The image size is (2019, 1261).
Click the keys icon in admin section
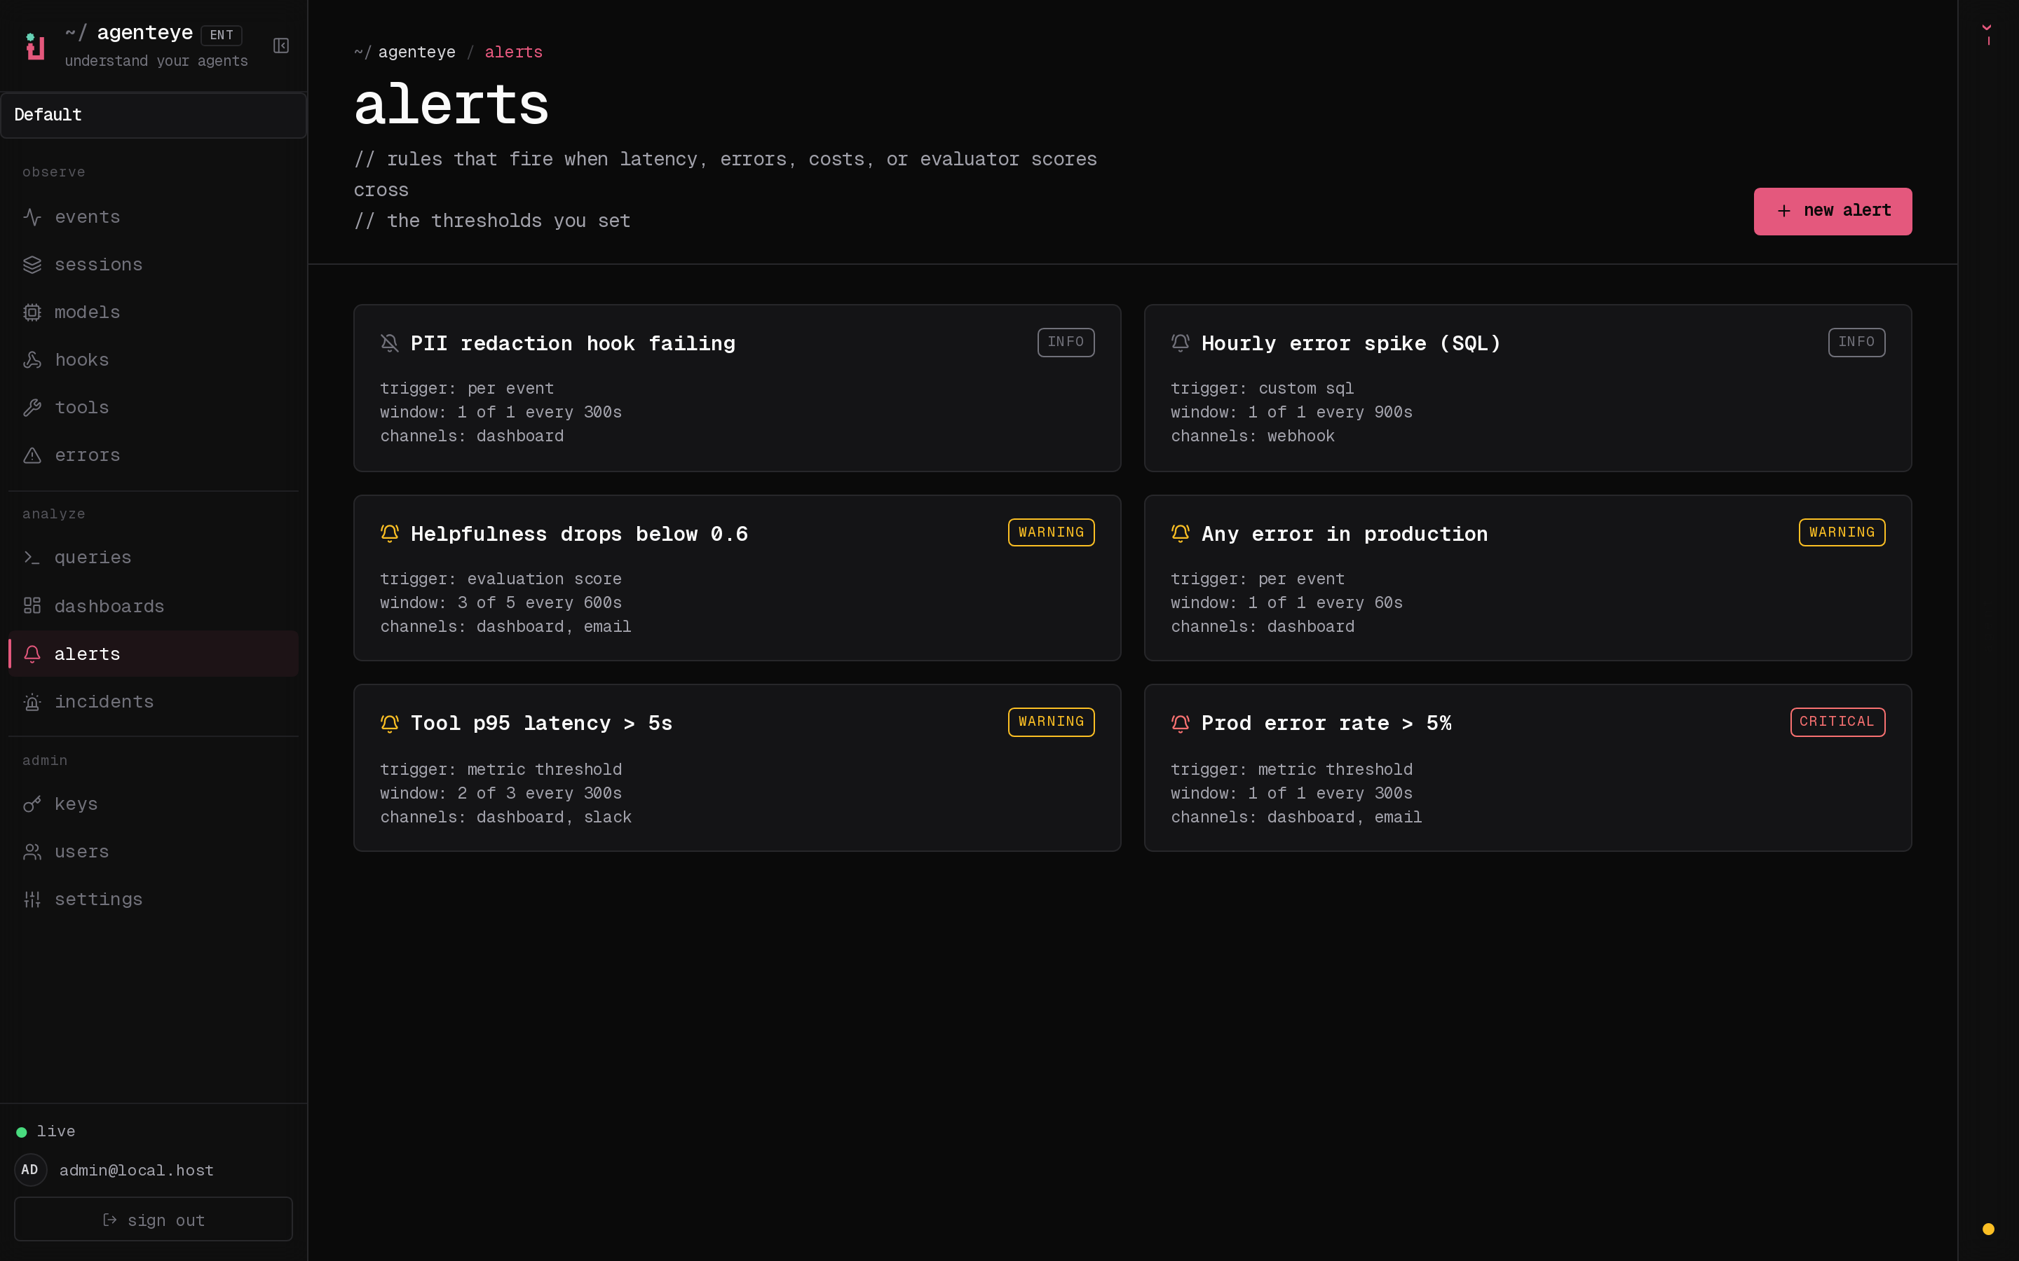coord(32,804)
